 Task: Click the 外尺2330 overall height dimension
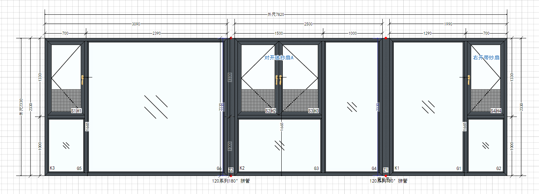[21, 107]
